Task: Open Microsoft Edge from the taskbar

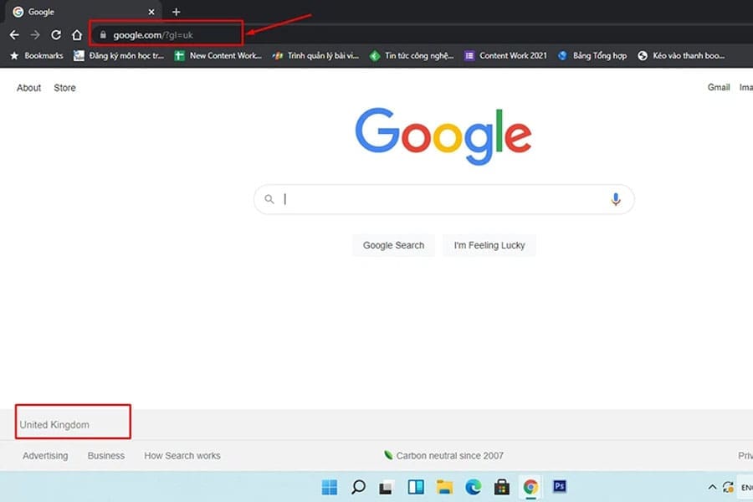Action: 473,486
